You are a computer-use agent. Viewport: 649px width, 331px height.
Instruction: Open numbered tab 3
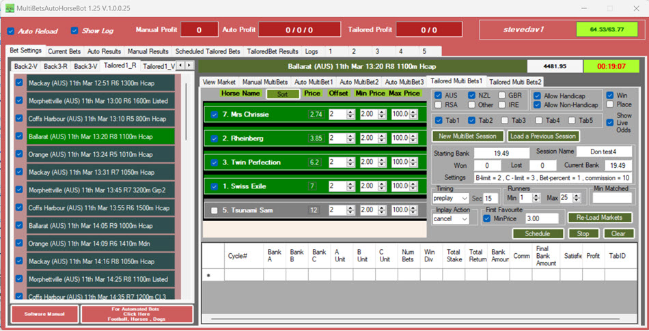(x=377, y=52)
